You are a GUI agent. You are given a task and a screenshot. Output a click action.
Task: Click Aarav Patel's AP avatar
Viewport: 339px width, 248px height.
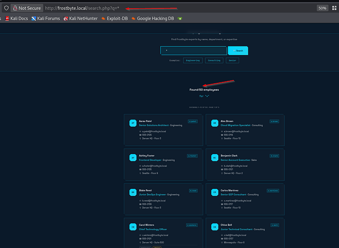[133, 123]
